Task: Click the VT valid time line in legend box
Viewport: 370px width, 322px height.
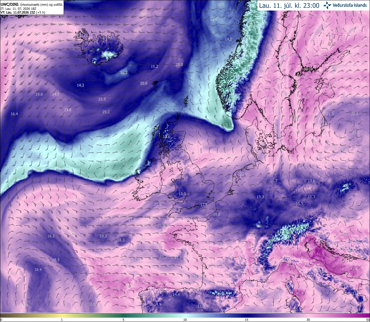Action: [x=23, y=12]
